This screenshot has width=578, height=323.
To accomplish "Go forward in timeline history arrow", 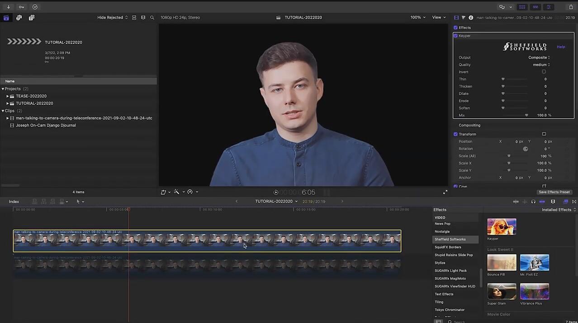I will pyautogui.click(x=342, y=201).
